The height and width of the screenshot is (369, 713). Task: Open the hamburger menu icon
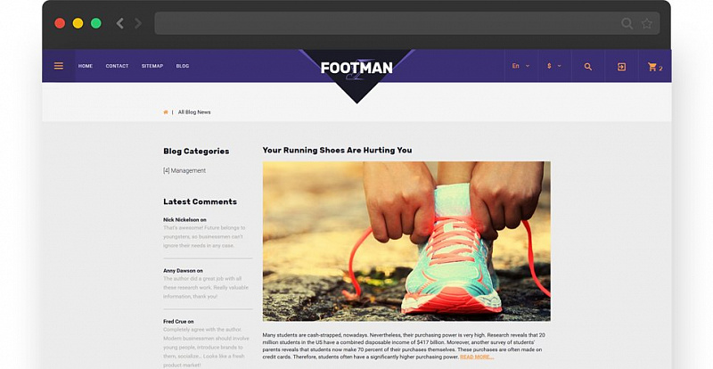pos(59,66)
